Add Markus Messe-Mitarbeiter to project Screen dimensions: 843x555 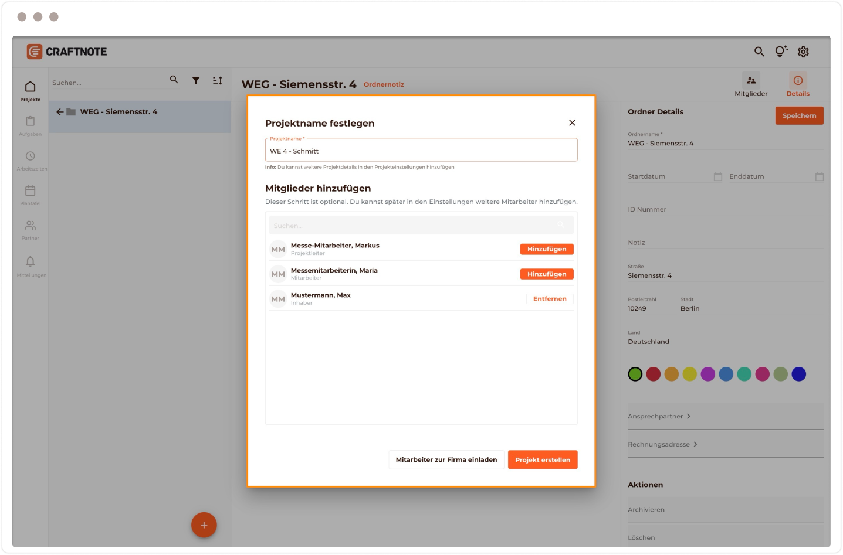click(x=546, y=249)
